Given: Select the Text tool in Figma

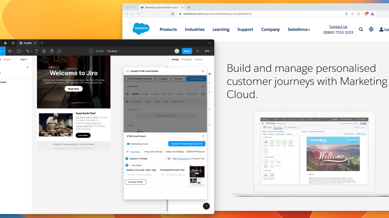Looking at the screenshot, I should [x=36, y=51].
